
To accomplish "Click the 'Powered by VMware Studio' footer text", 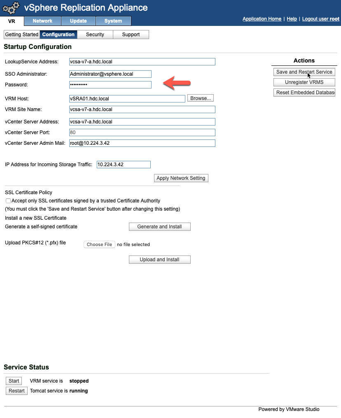I will click(289, 409).
